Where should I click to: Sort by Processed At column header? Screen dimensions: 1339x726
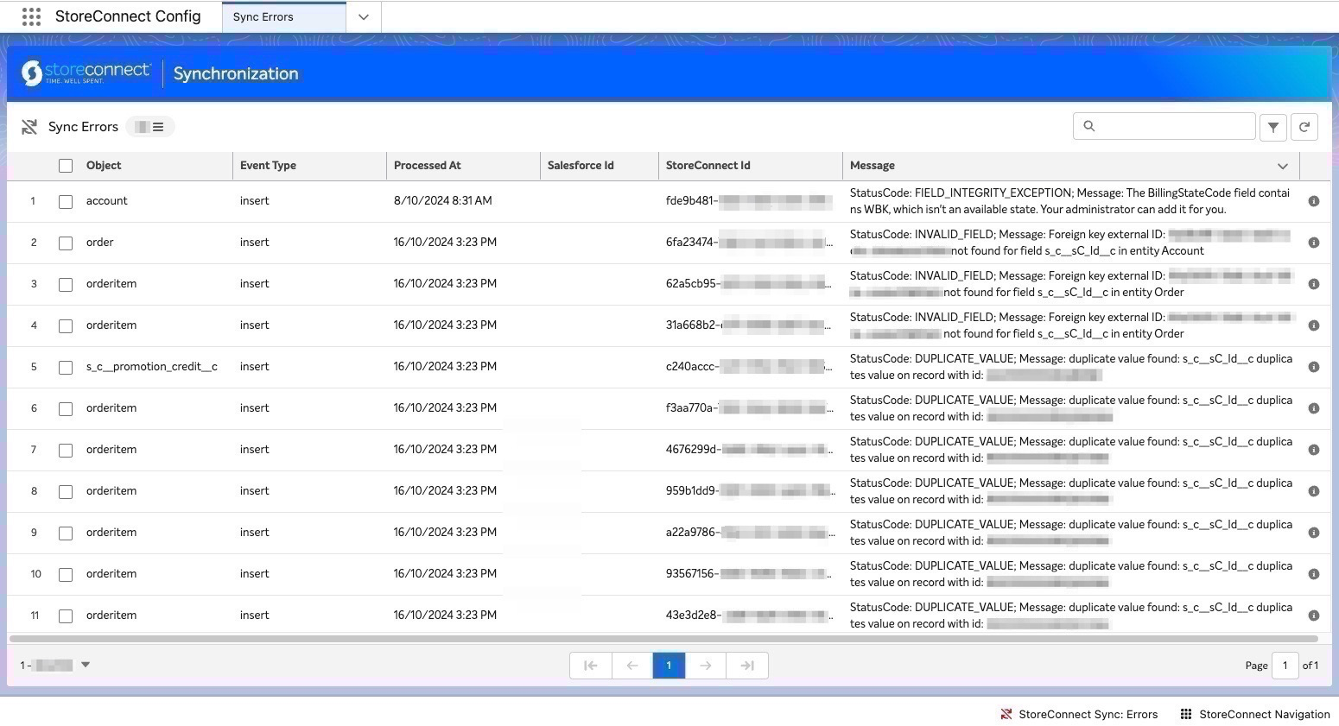pyautogui.click(x=427, y=166)
